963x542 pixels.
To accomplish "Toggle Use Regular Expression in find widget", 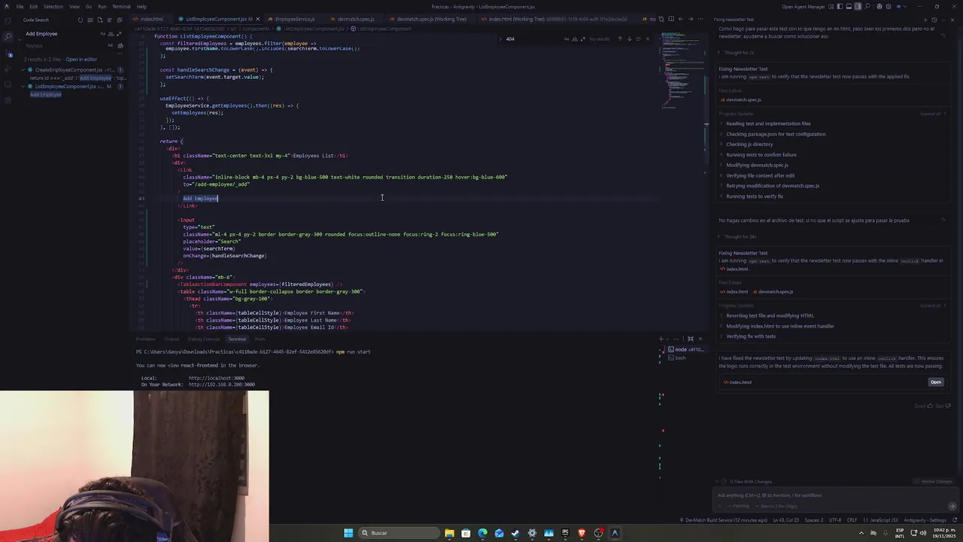I will pos(582,38).
